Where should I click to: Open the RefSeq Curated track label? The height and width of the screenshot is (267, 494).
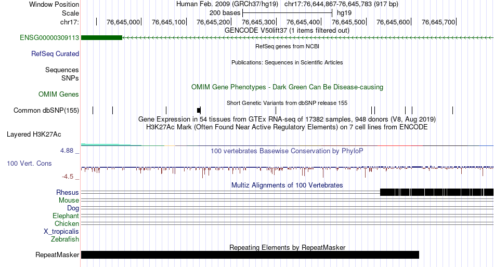(55, 54)
